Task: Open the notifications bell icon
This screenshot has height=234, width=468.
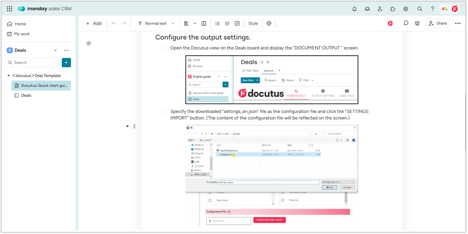Action: (x=354, y=9)
